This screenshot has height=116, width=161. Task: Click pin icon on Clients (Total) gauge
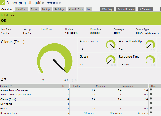click(72, 81)
